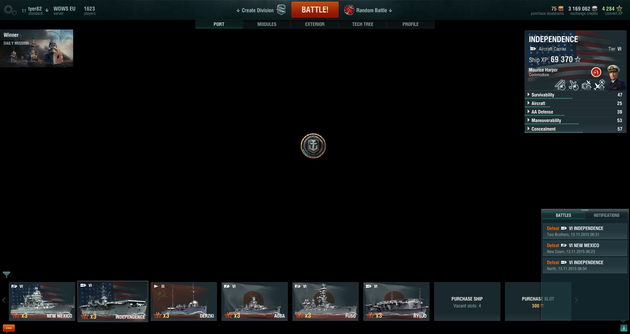Grab the battles panel drag handle
The width and height of the screenshot is (630, 334).
pyautogui.click(x=585, y=210)
